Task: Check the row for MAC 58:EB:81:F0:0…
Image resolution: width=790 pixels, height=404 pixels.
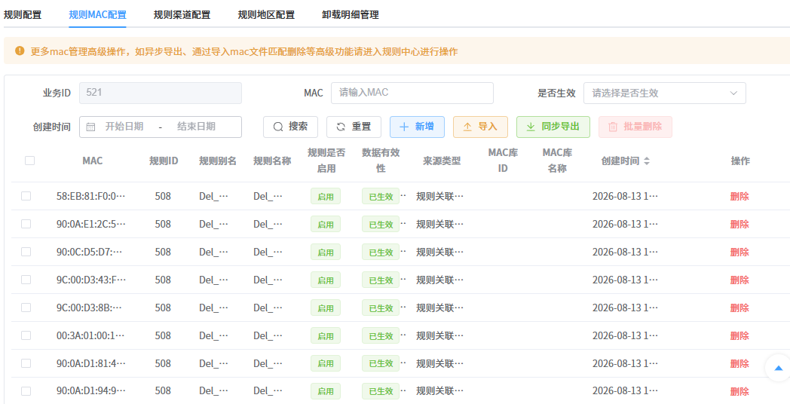Action: [x=26, y=196]
